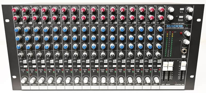Turn the HI EQ knob on channel 7
The height and width of the screenshot is (93, 206).
click(74, 29)
